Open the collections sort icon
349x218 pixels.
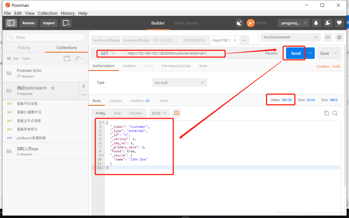click(x=79, y=58)
